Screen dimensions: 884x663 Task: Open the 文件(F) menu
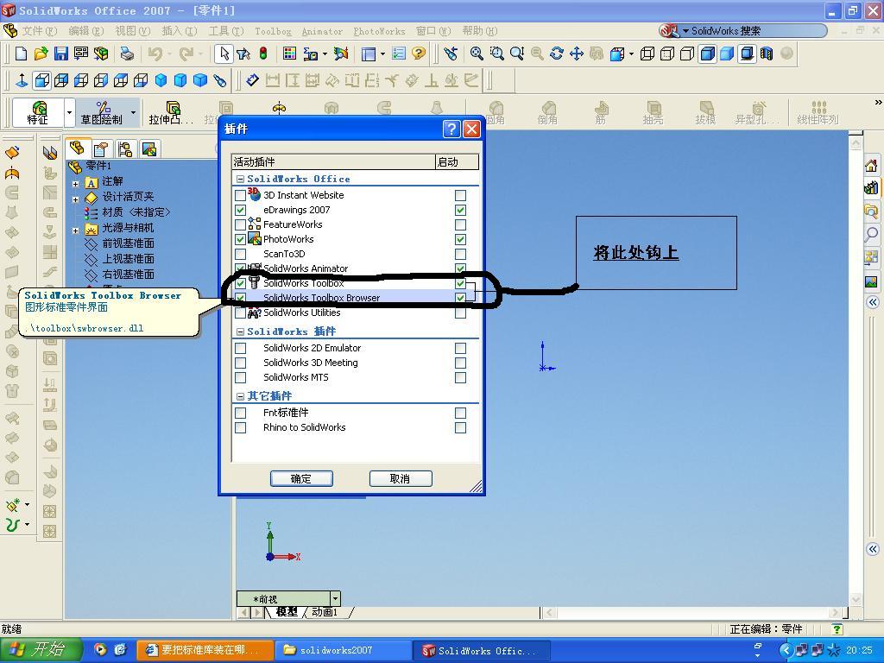click(39, 31)
